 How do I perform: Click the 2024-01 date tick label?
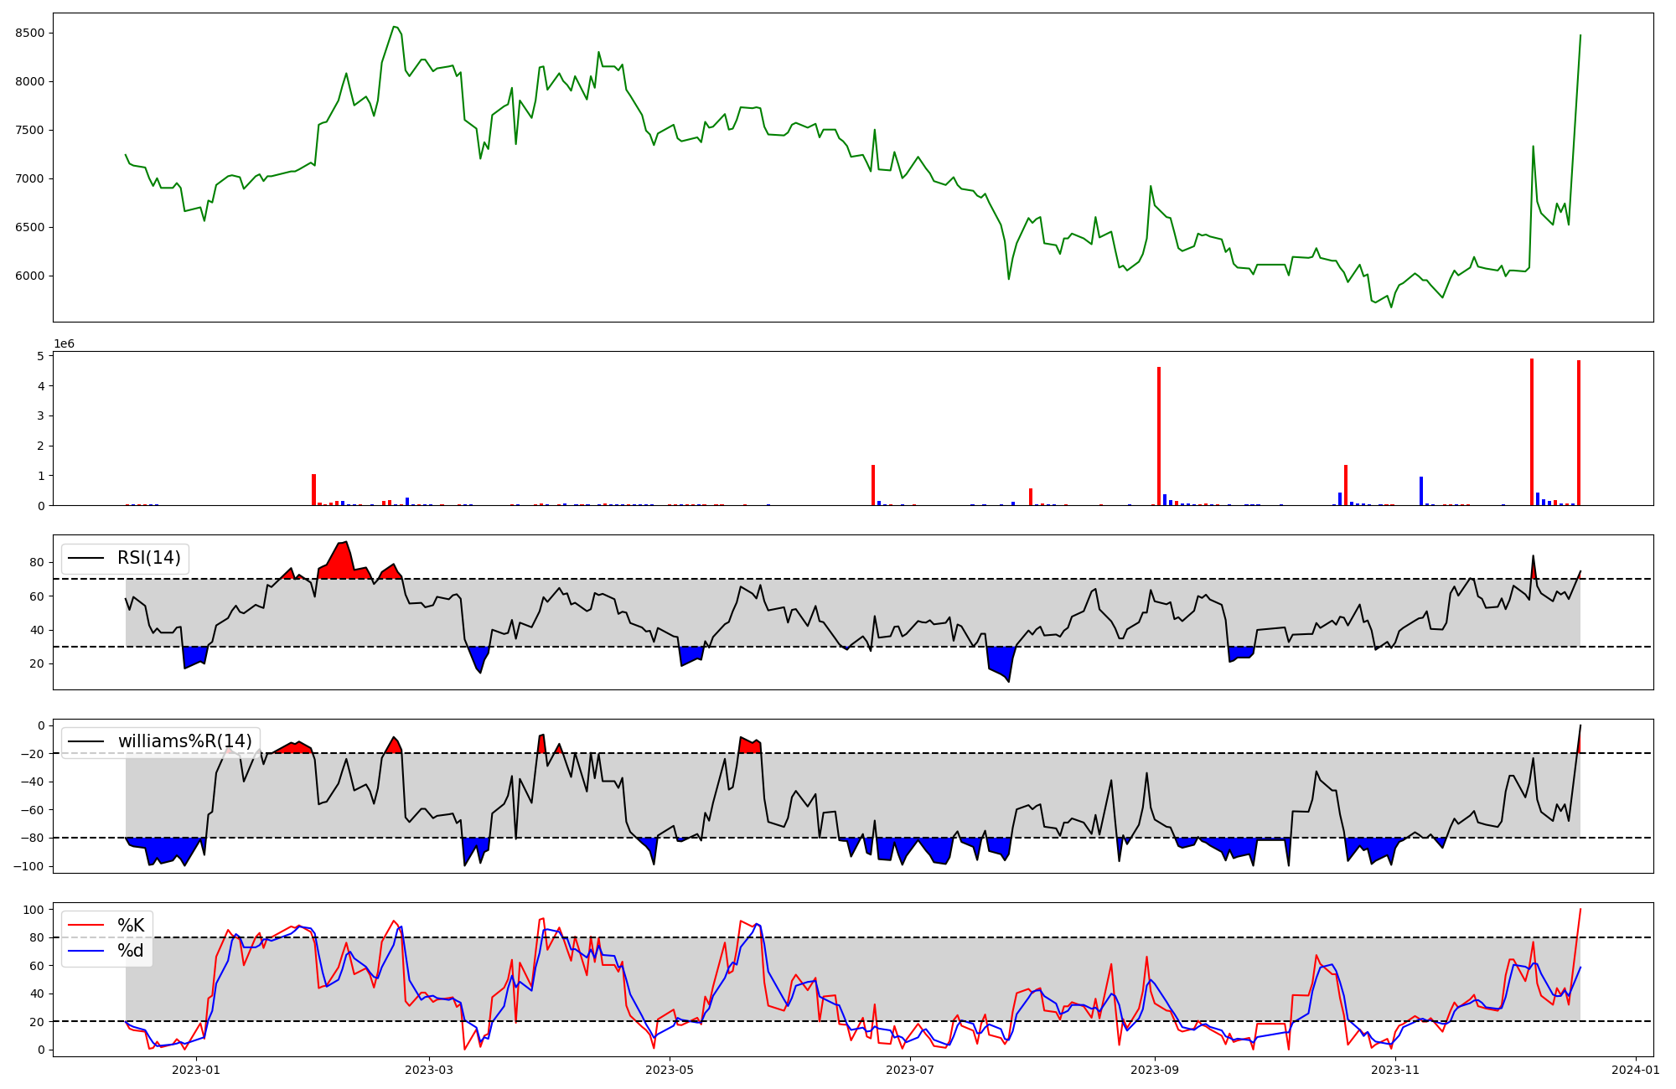click(1636, 1070)
